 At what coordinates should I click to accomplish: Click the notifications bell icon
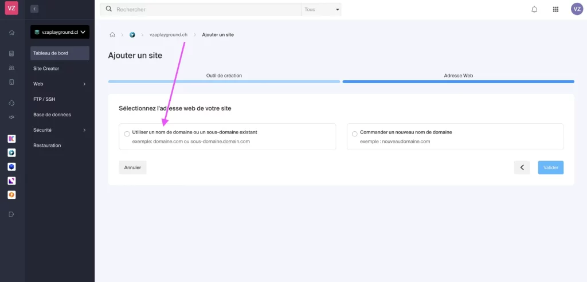coord(534,9)
